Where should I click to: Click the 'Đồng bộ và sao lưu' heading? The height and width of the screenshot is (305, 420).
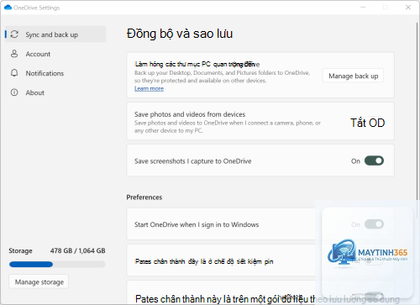click(x=180, y=34)
